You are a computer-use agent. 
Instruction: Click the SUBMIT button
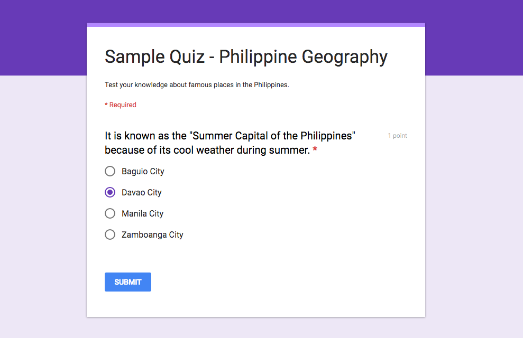point(127,281)
